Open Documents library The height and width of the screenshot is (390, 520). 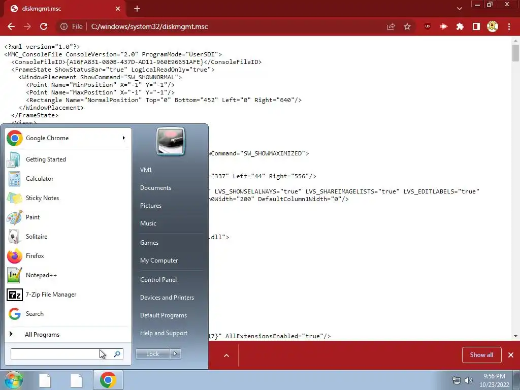click(155, 188)
